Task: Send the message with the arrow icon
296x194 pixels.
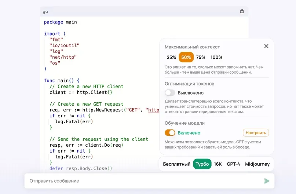Action: 267,181
